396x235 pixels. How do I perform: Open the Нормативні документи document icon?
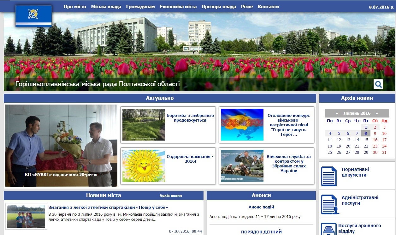point(329,176)
